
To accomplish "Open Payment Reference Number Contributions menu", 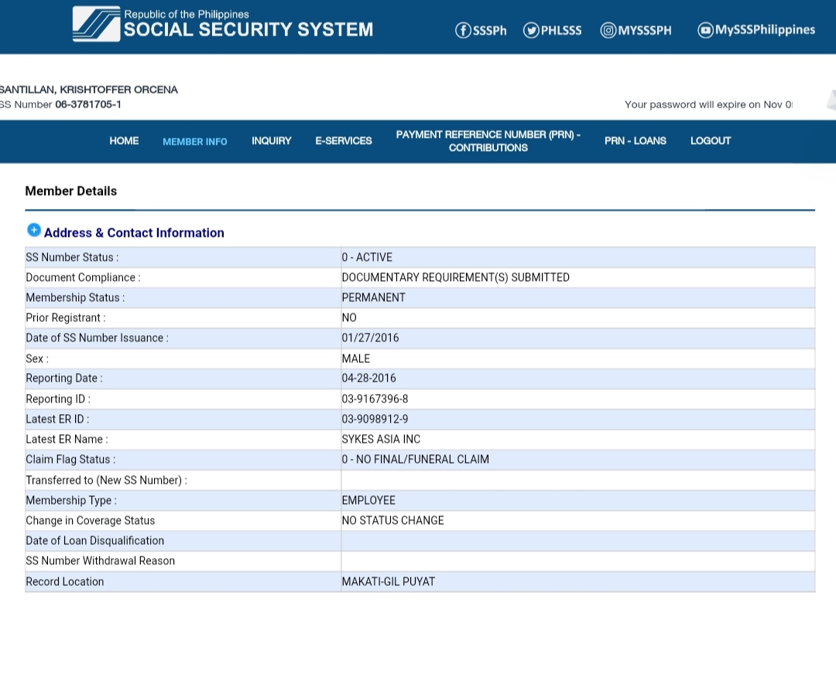I will coord(488,141).
